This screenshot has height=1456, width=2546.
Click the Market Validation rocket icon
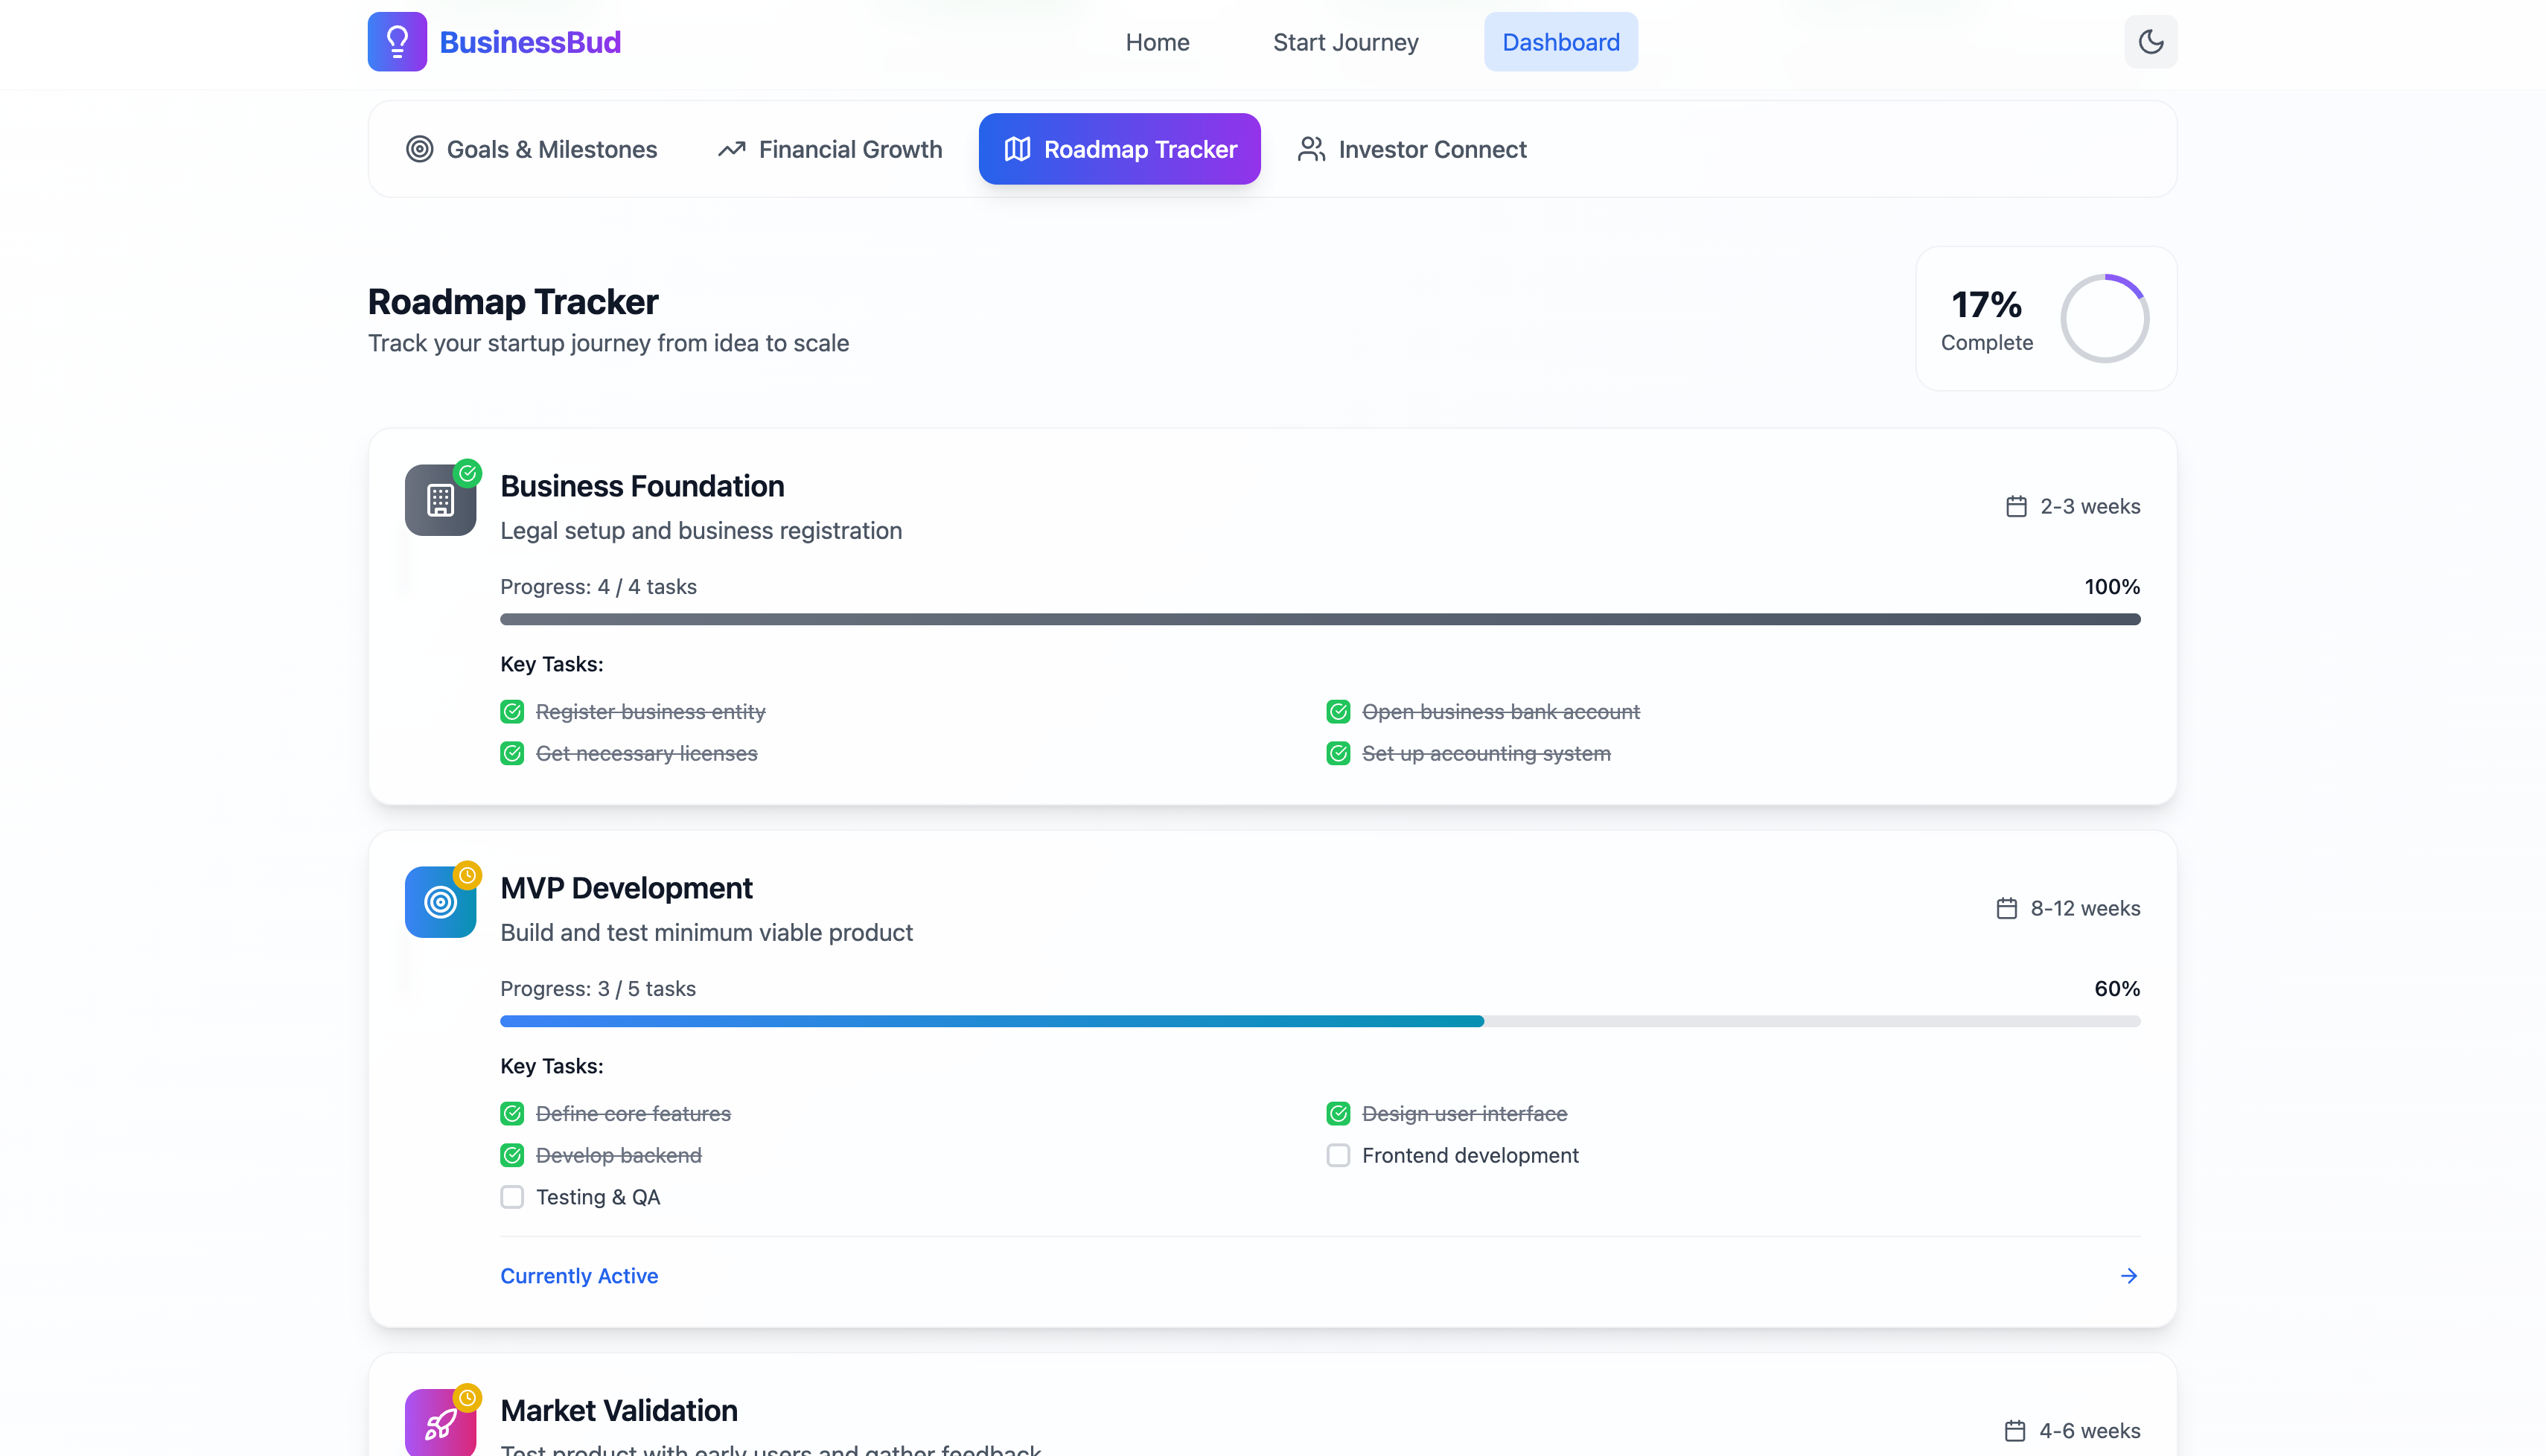point(440,1424)
